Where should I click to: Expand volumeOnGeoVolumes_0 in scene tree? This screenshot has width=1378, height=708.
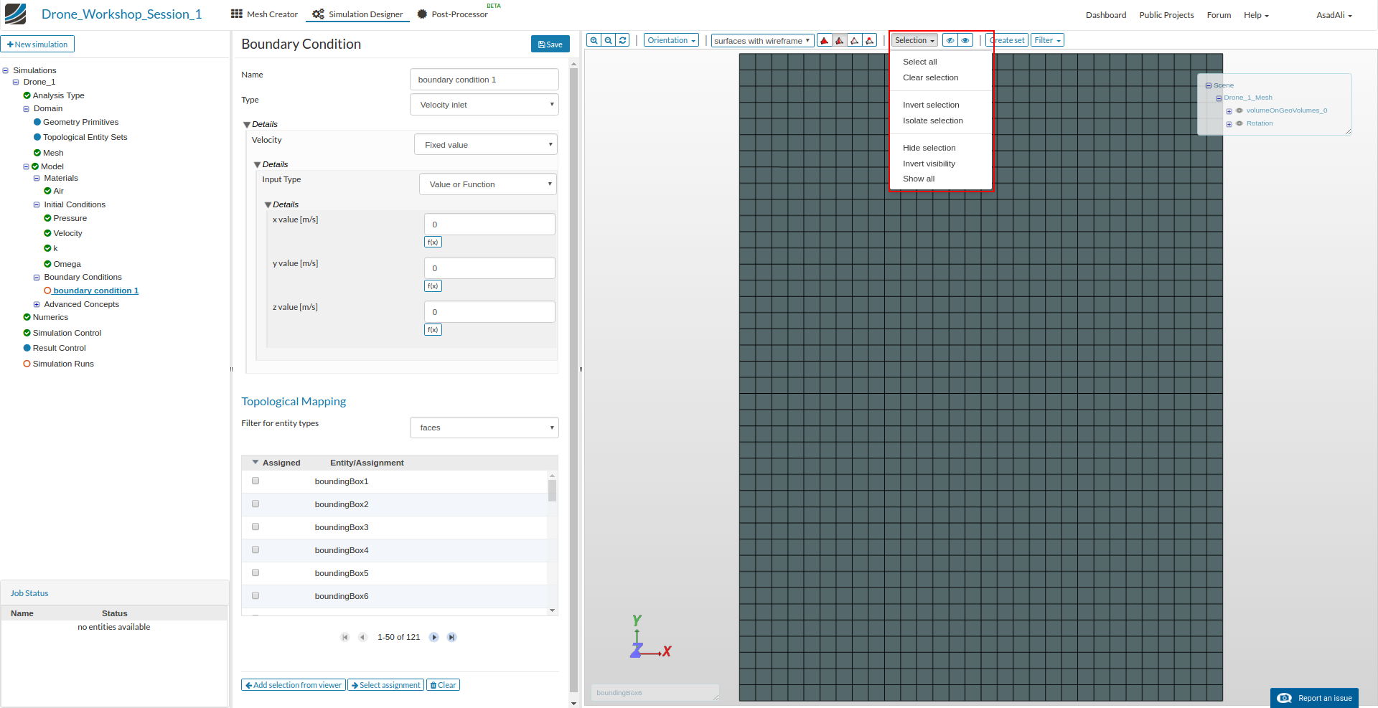pyautogui.click(x=1229, y=111)
